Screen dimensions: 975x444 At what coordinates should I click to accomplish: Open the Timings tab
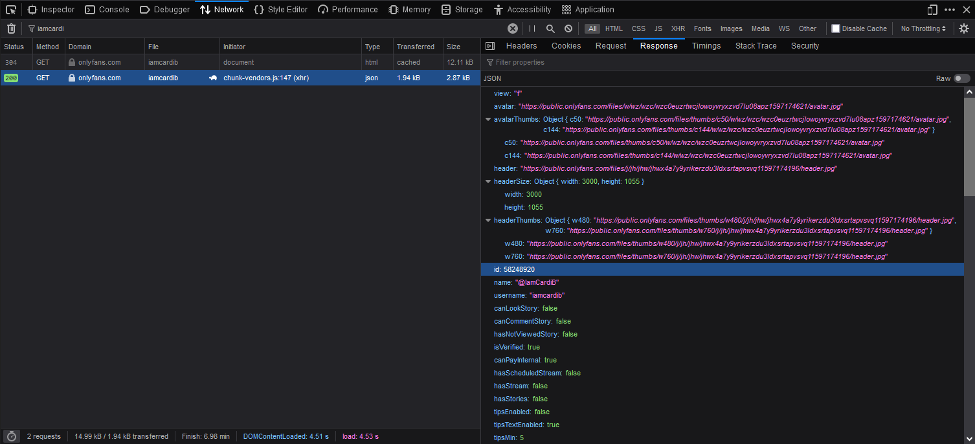coord(706,46)
